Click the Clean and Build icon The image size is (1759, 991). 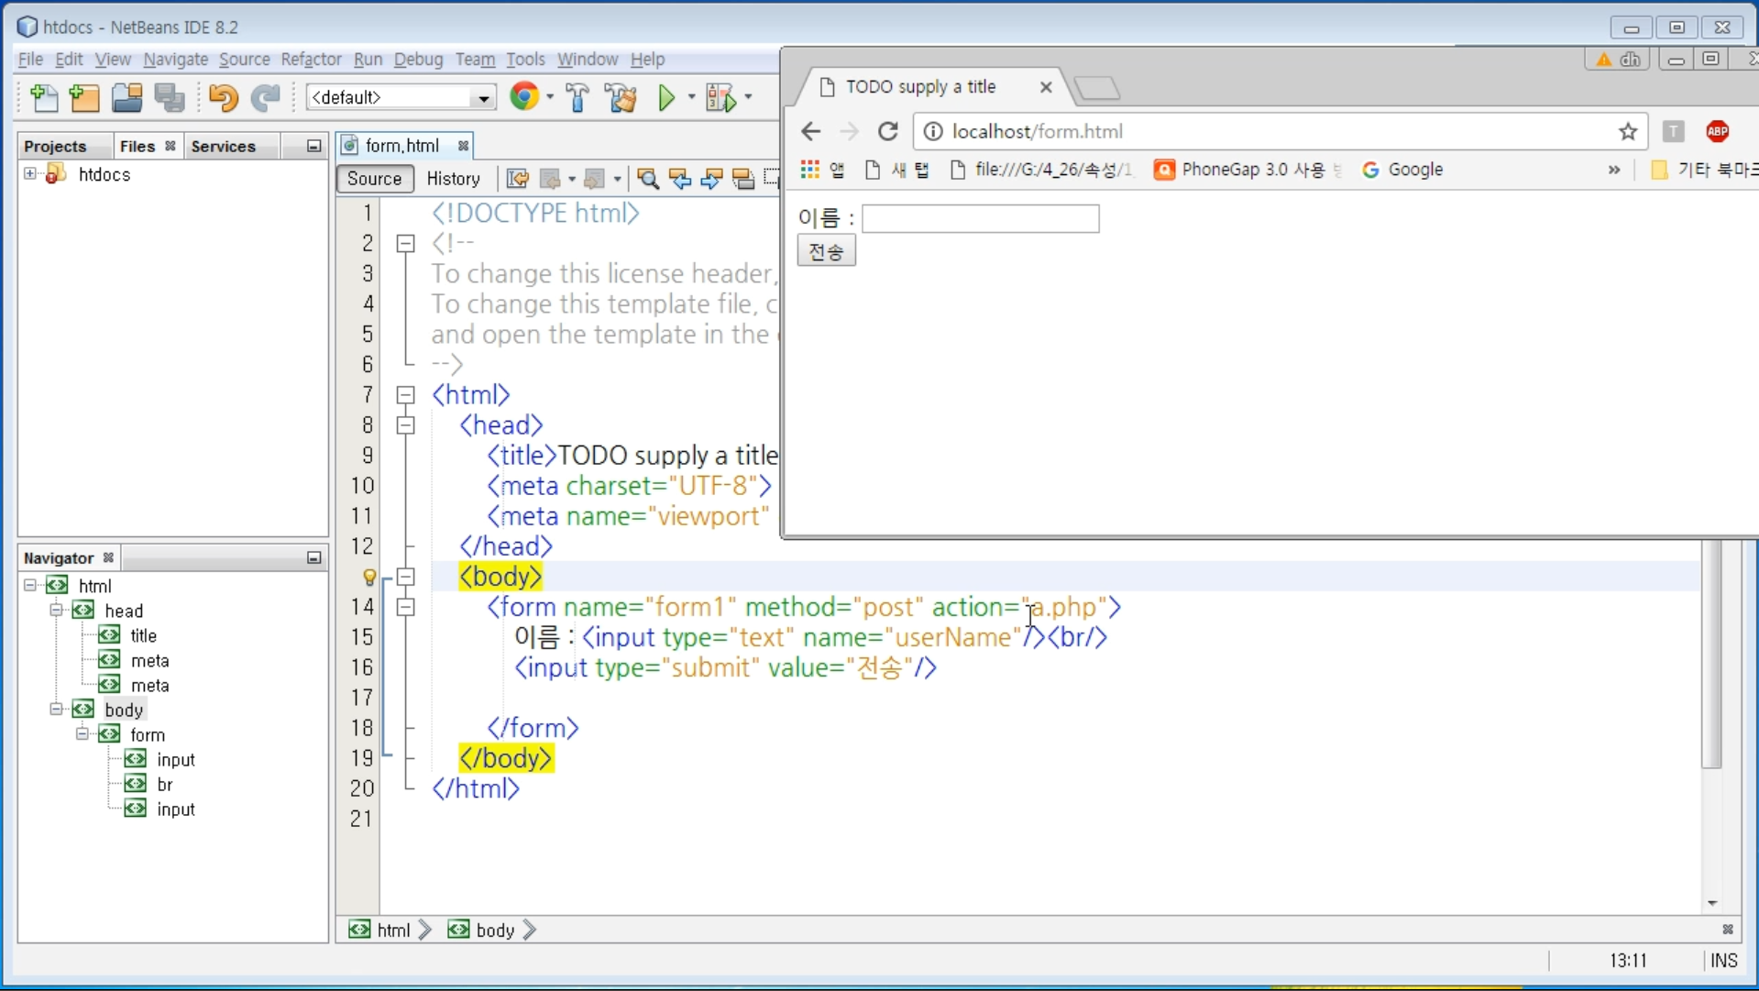(x=621, y=97)
